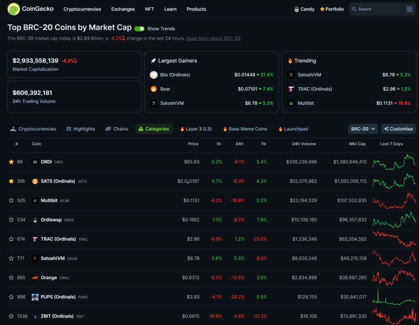Toggle the Show Trends switch
The width and height of the screenshot is (419, 325).
click(139, 29)
